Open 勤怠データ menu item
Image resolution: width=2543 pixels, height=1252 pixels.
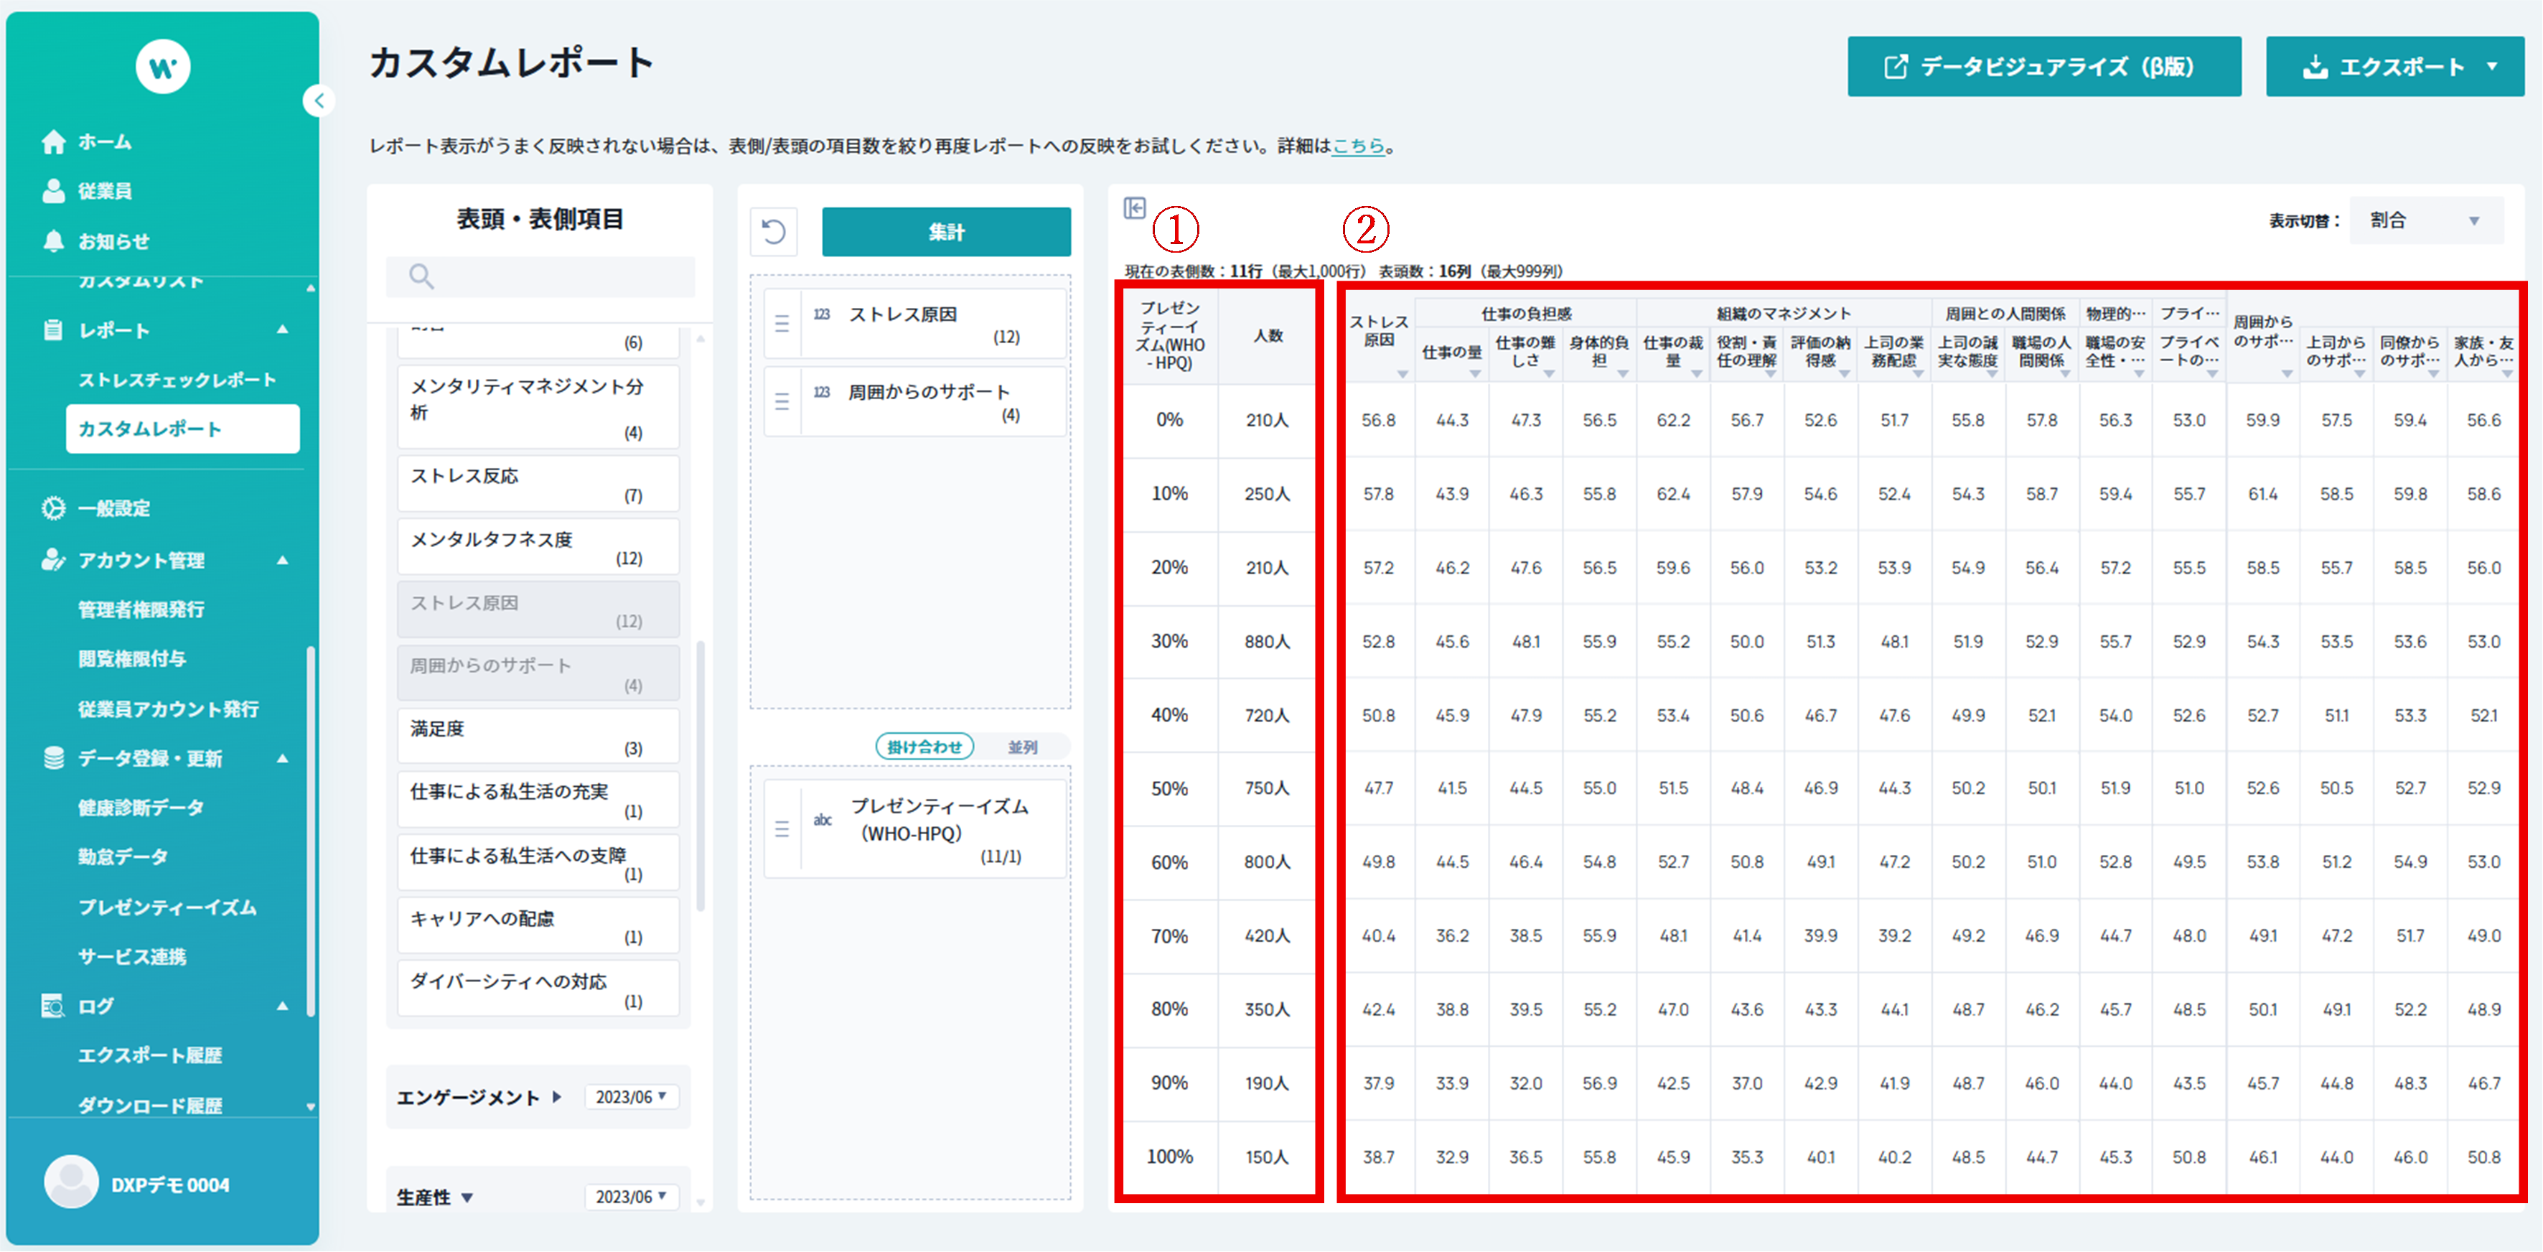click(123, 857)
